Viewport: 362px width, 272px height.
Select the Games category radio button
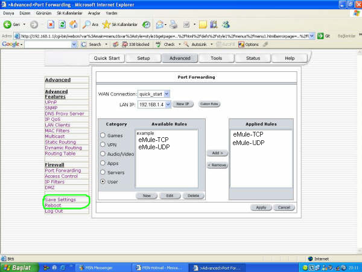pyautogui.click(x=103, y=135)
